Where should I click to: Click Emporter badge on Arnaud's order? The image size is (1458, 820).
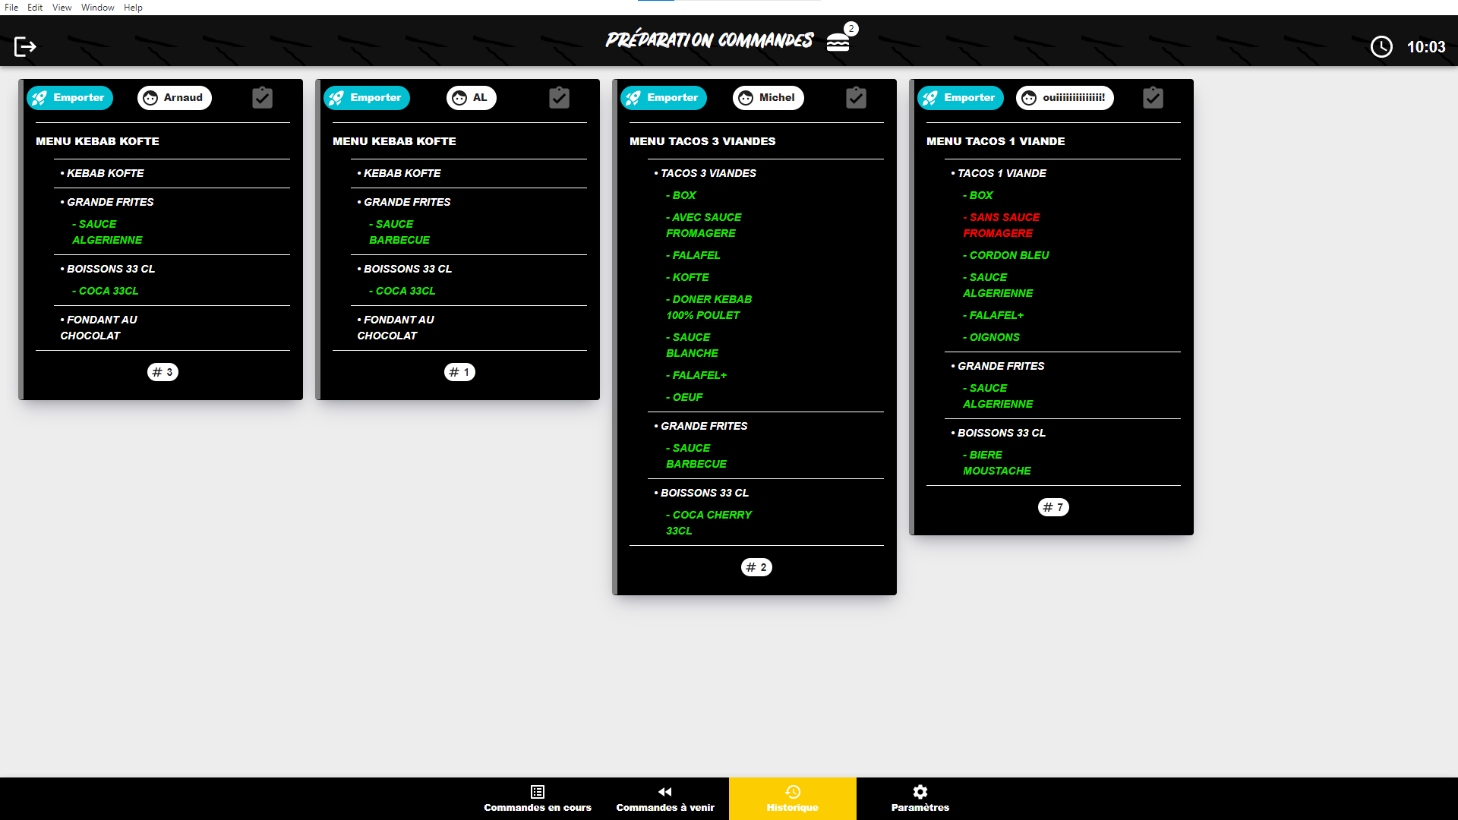(x=70, y=98)
